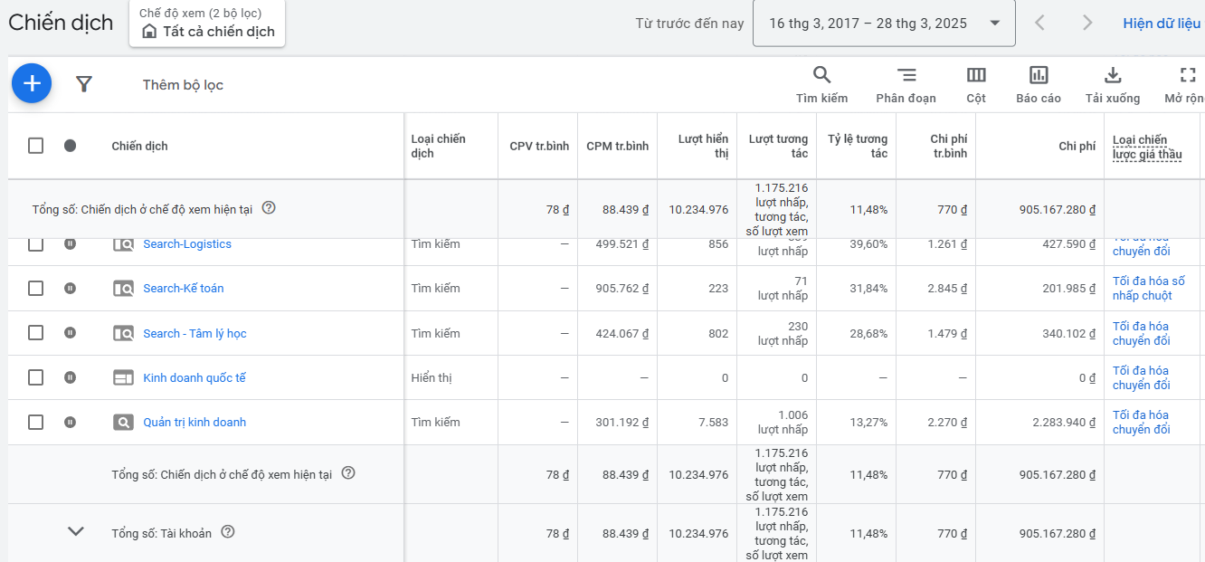The width and height of the screenshot is (1205, 562).
Task: Click the Tìm kiếm search icon
Action: [821, 76]
